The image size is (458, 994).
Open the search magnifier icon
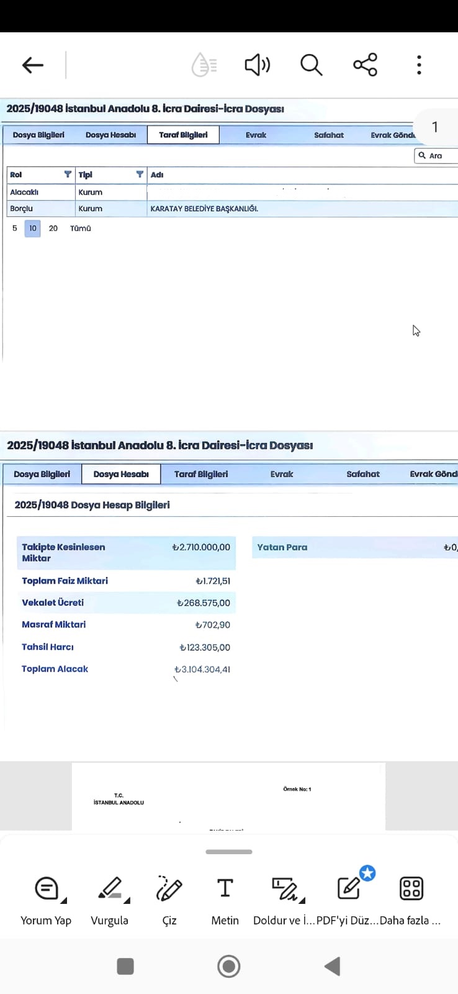(x=311, y=65)
